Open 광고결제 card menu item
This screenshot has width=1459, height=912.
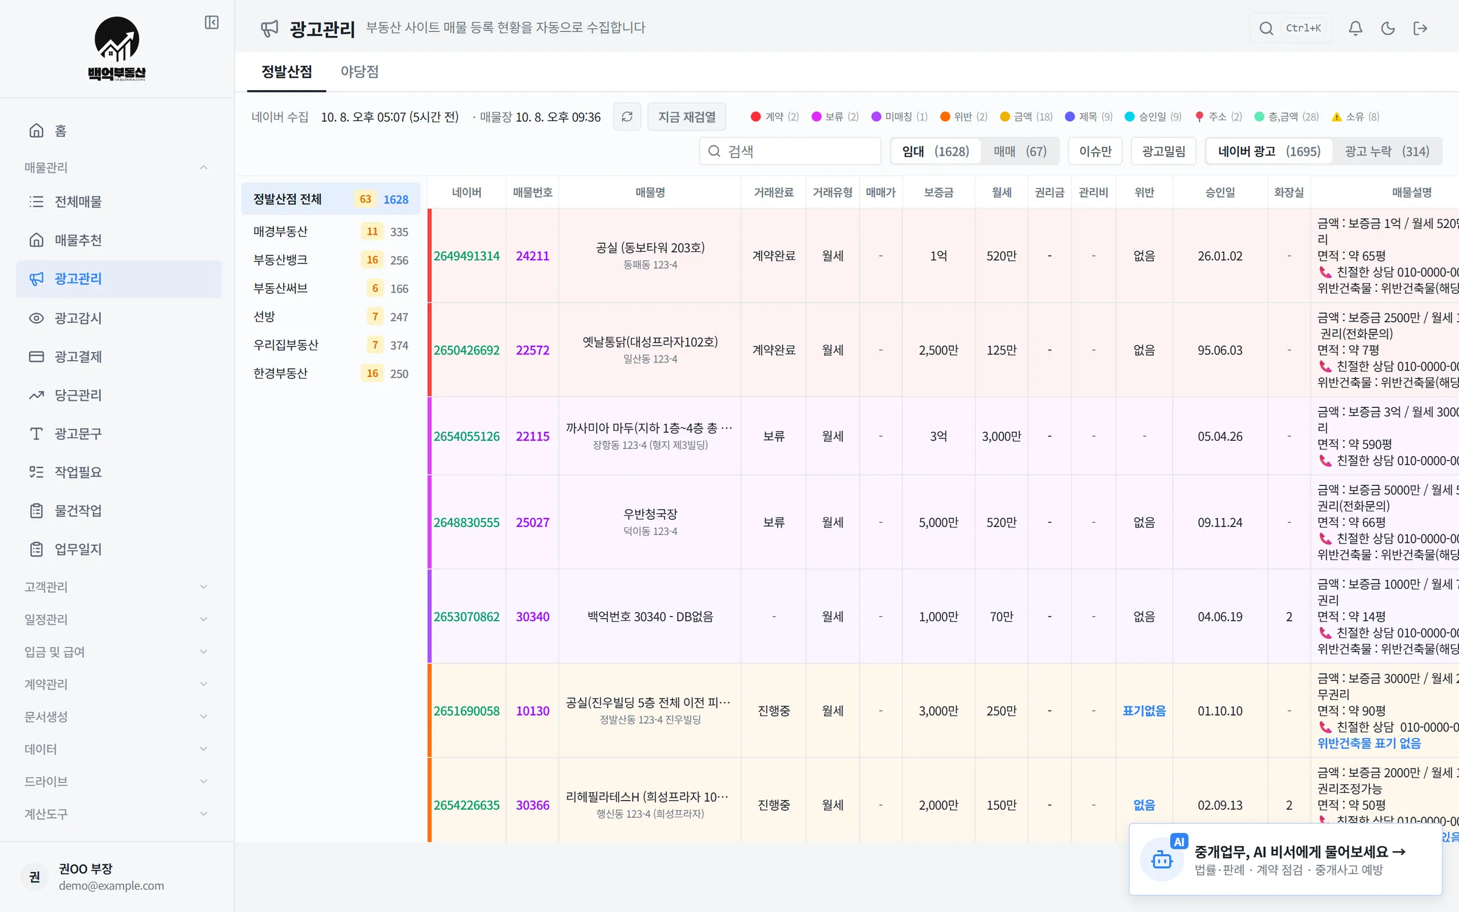[x=119, y=356]
